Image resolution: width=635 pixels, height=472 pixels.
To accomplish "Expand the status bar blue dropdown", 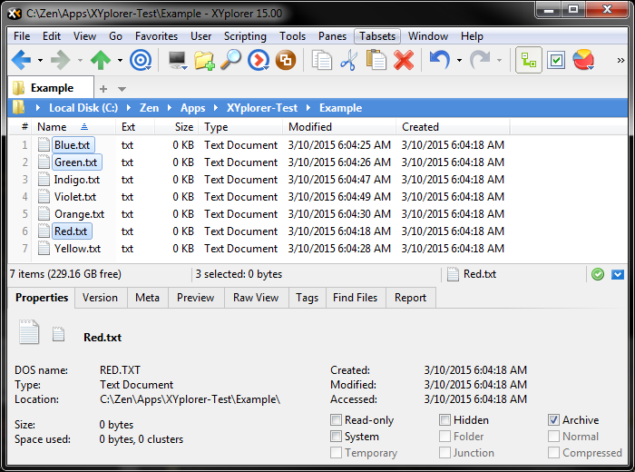I will point(618,274).
